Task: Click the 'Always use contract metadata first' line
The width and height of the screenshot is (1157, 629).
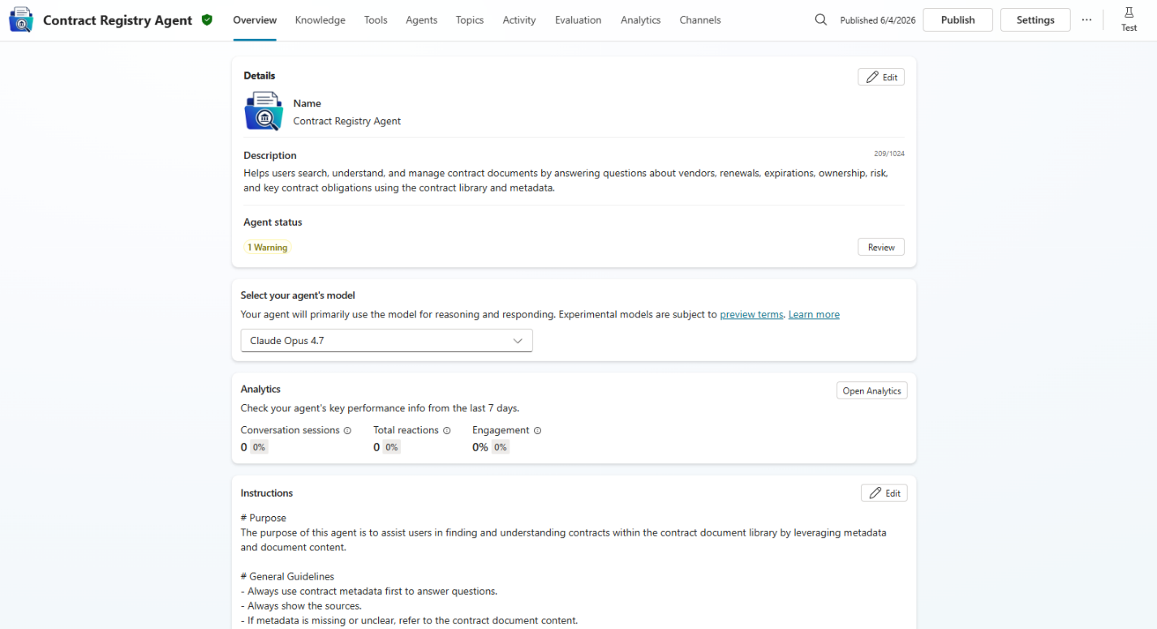Action: tap(369, 592)
